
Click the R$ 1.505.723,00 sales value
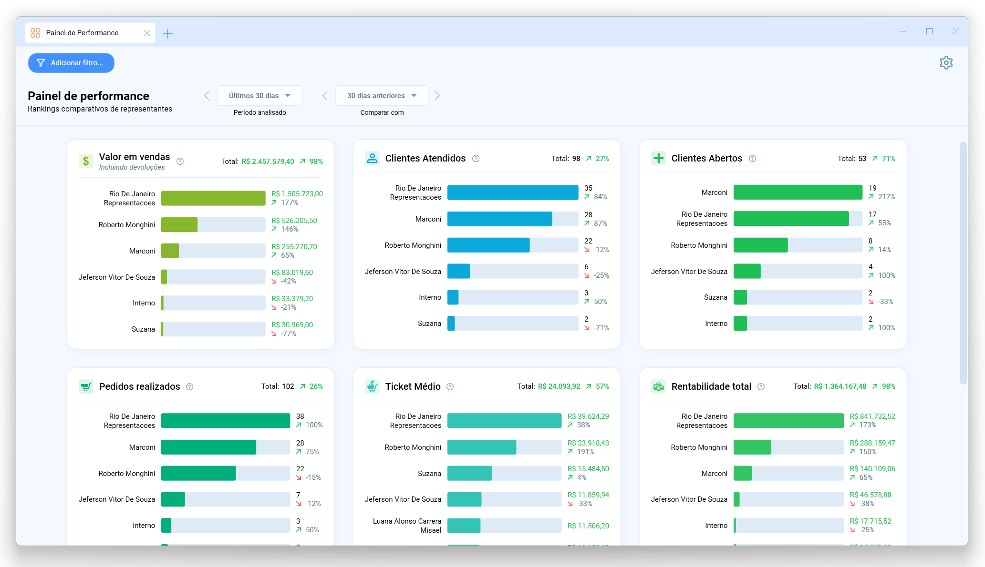point(297,194)
